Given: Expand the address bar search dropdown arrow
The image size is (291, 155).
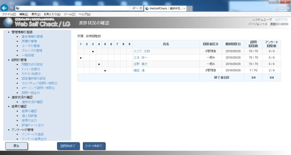Looking at the screenshot, I should (137, 8).
